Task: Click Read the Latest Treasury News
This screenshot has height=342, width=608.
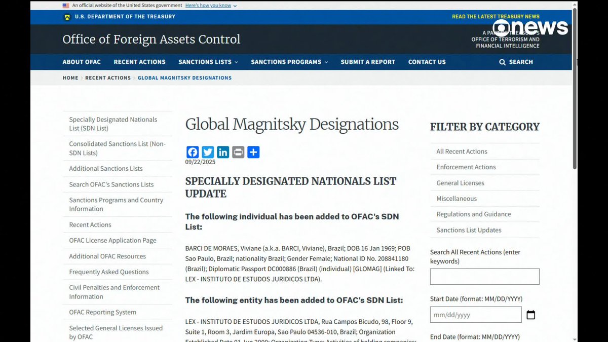Action: pos(496,17)
